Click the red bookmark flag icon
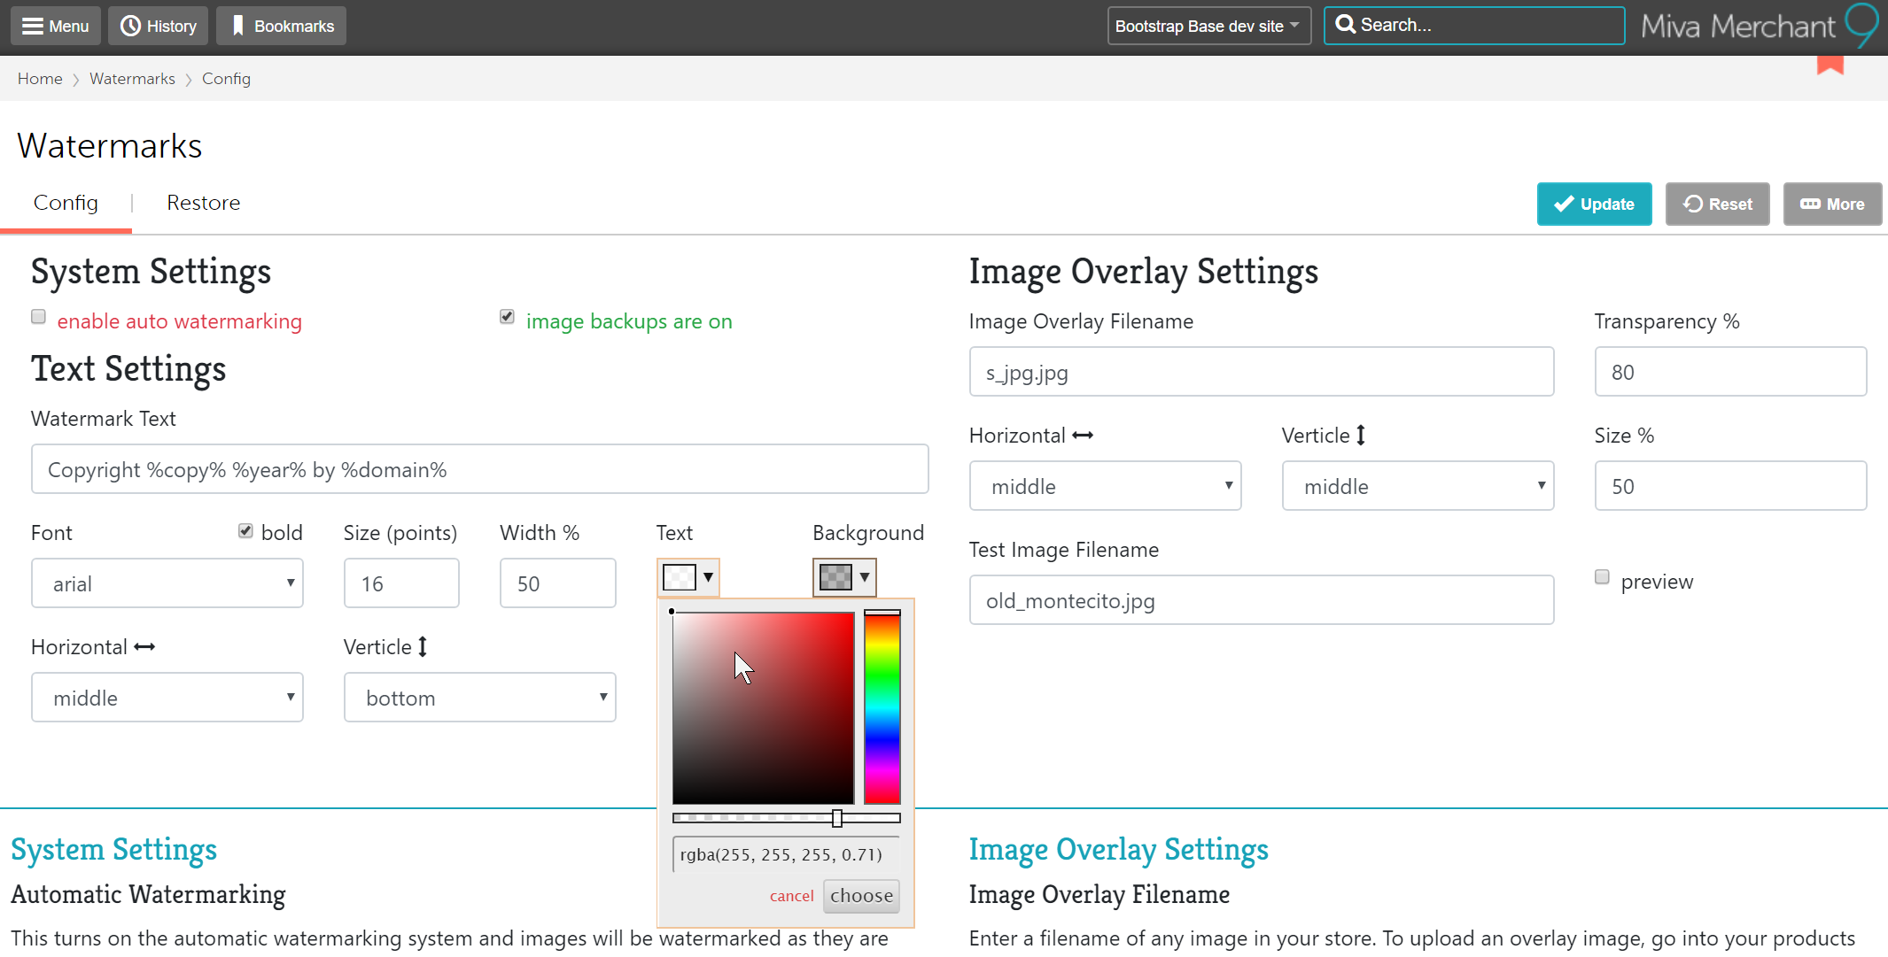 point(1830,65)
